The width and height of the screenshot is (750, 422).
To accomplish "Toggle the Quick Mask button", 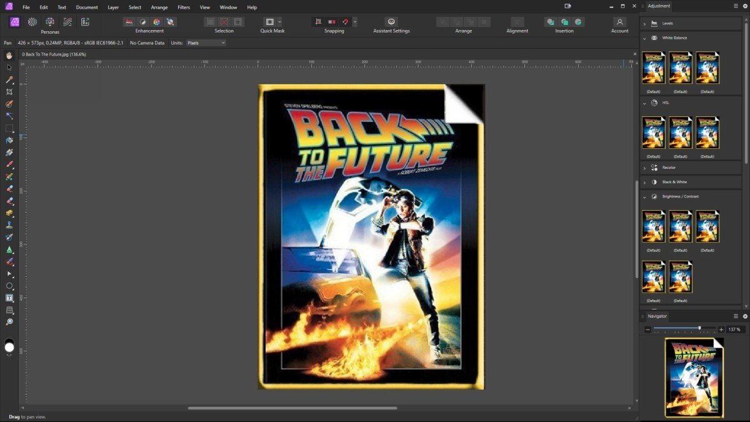I will 269,21.
